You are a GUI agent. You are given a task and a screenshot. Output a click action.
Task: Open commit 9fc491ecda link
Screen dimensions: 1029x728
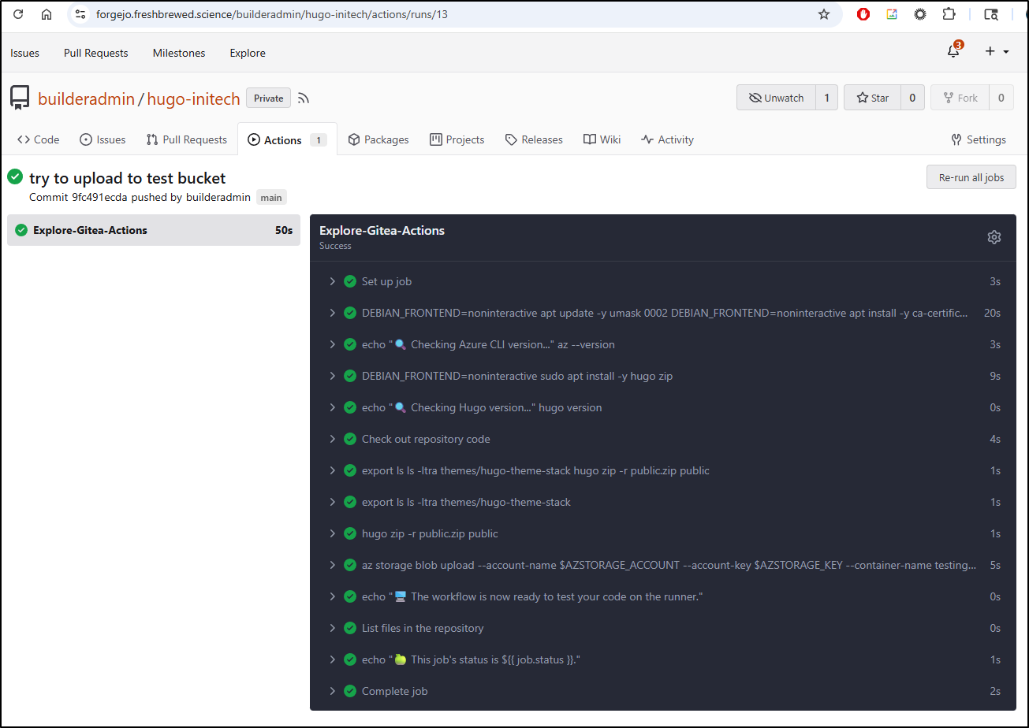[x=99, y=197]
